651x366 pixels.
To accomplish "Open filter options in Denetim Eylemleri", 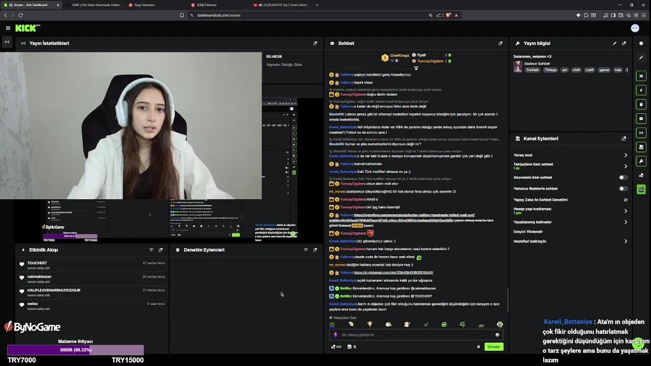I will tap(306, 250).
